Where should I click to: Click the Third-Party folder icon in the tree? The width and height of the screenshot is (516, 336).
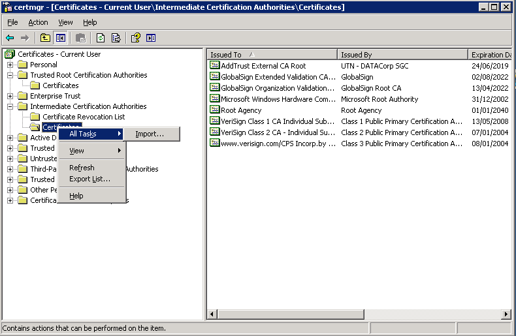23,169
